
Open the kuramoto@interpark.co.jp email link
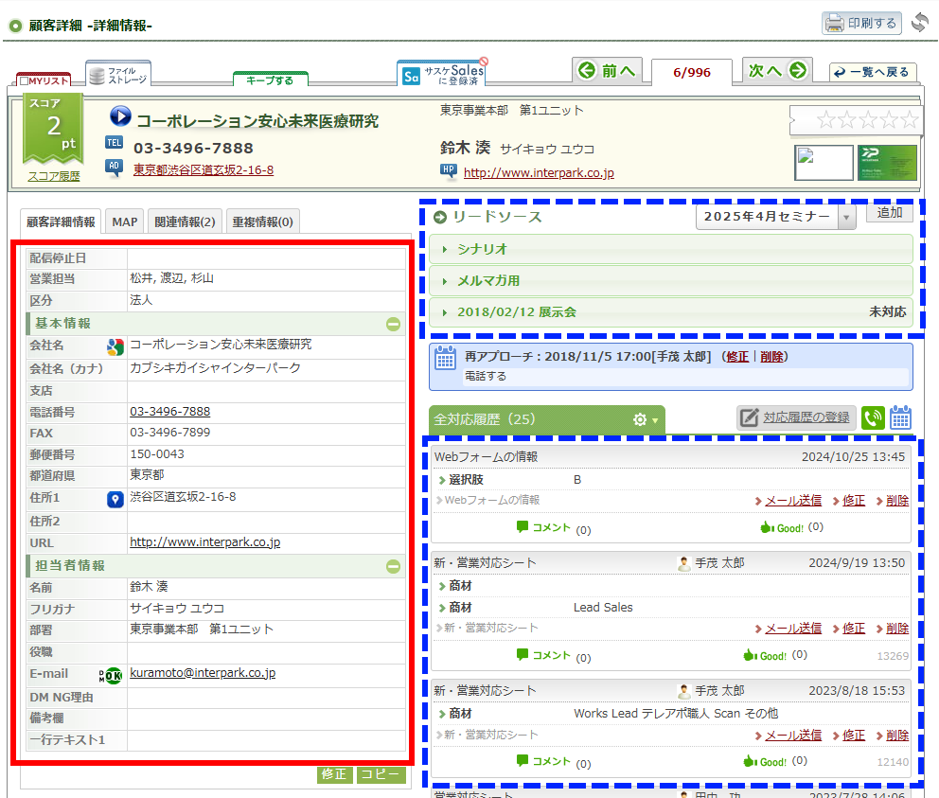point(203,673)
